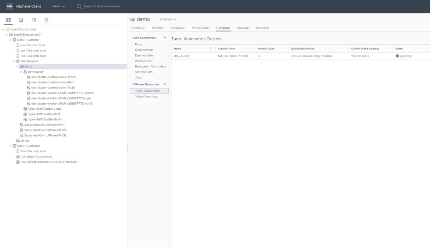The height and width of the screenshot is (247, 430).
Task: Select esx-04a.corp.local host in tree
Action: (x=33, y=151)
